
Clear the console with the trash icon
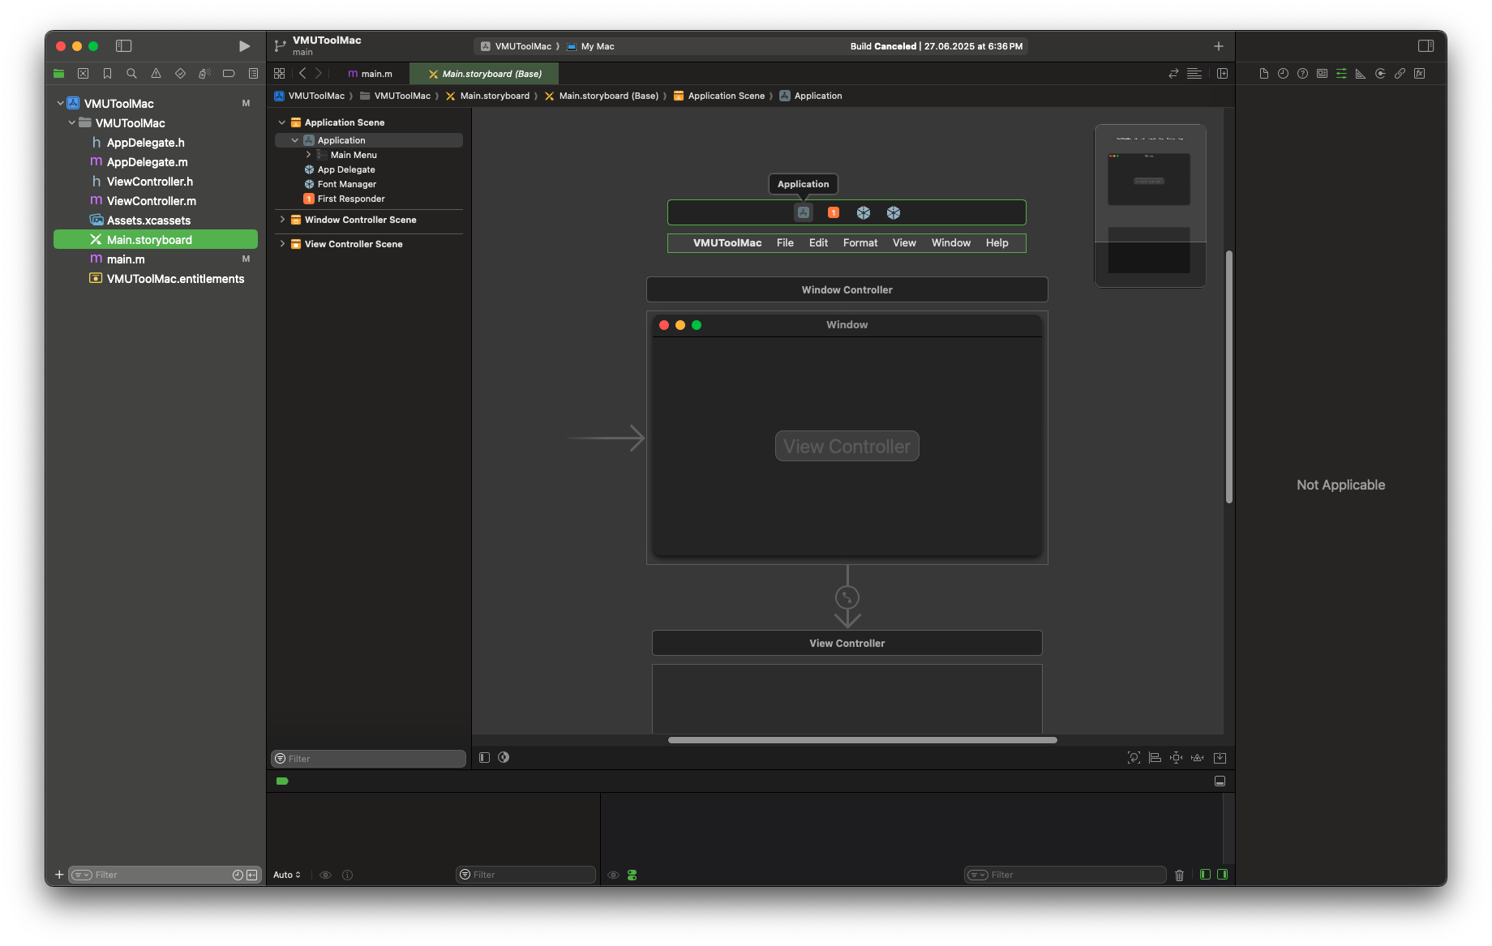pyautogui.click(x=1179, y=875)
